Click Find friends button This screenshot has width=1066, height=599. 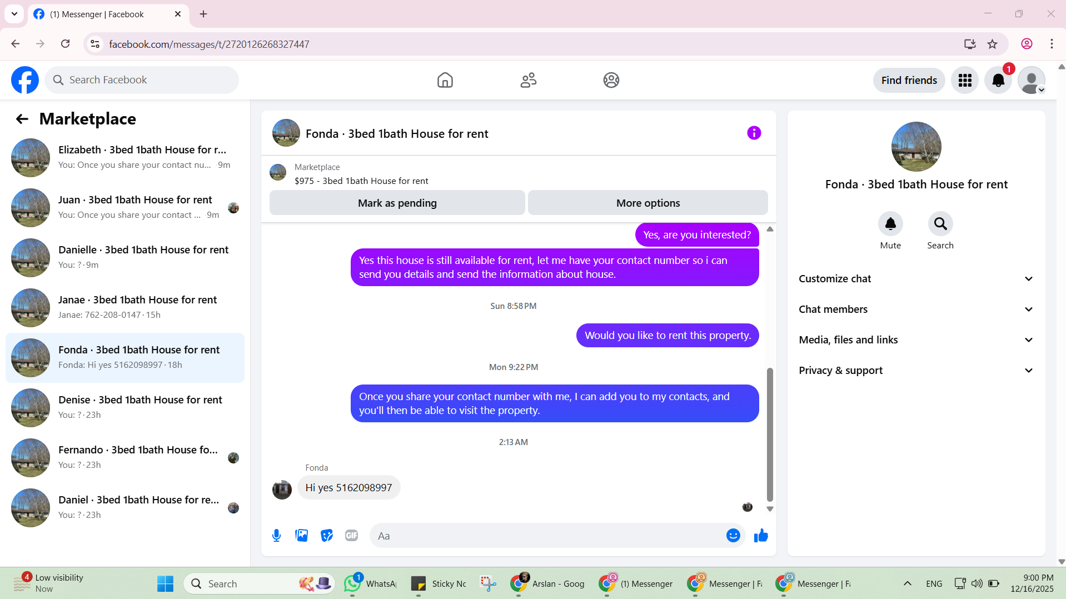[x=909, y=81]
